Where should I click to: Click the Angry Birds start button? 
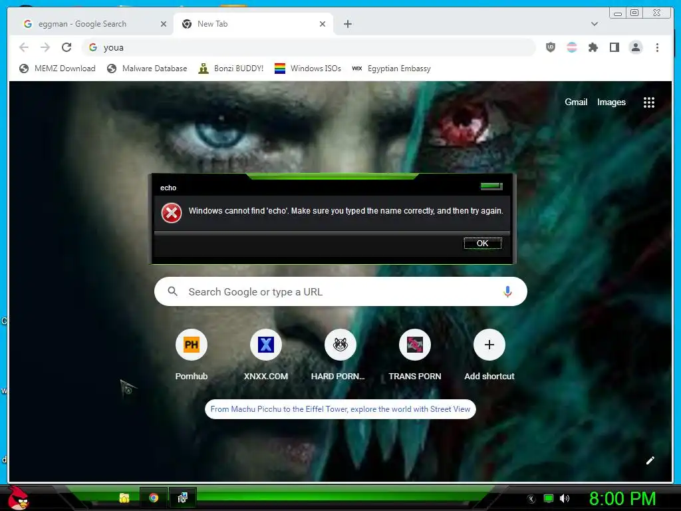18,498
